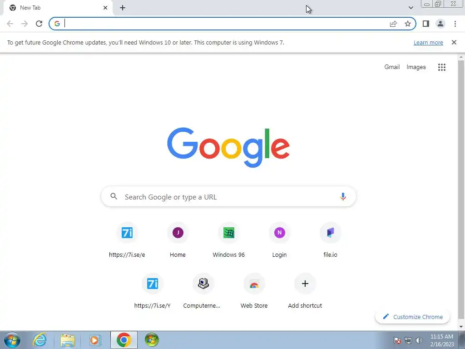Click the page vertical scrollbar
465x349 pixels.
pyautogui.click(x=461, y=190)
